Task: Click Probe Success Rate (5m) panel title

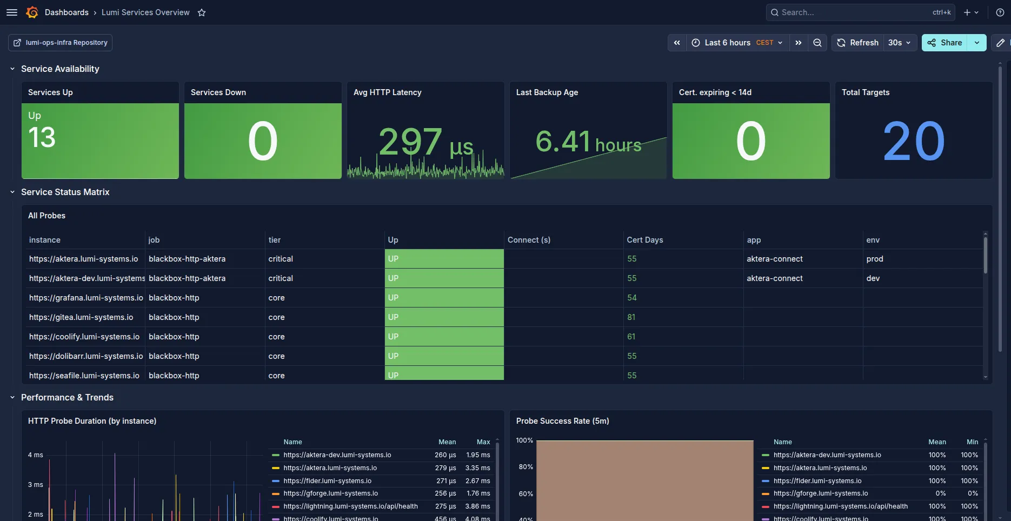Action: tap(563, 421)
